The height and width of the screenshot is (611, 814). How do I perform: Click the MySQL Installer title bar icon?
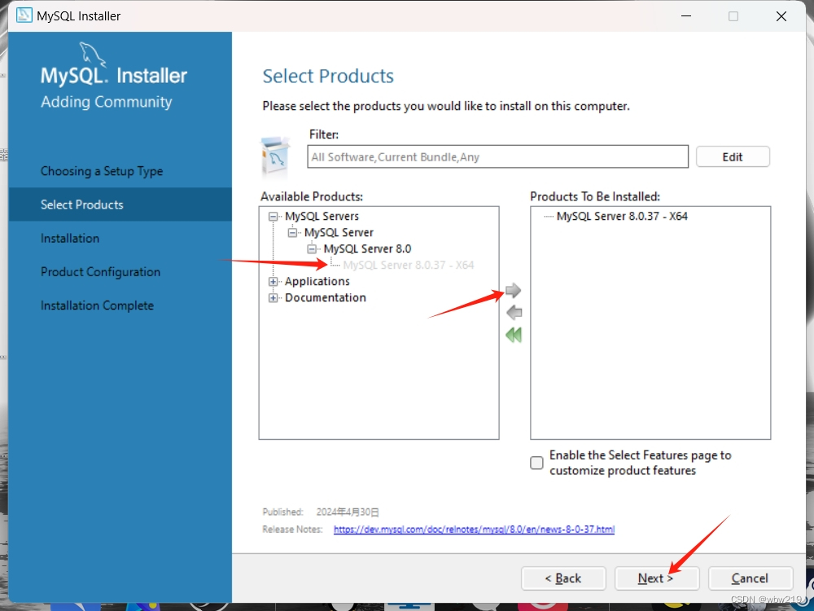tap(24, 15)
